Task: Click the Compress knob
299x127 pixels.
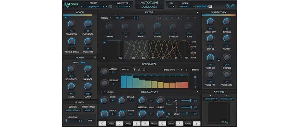Action: click(x=71, y=24)
